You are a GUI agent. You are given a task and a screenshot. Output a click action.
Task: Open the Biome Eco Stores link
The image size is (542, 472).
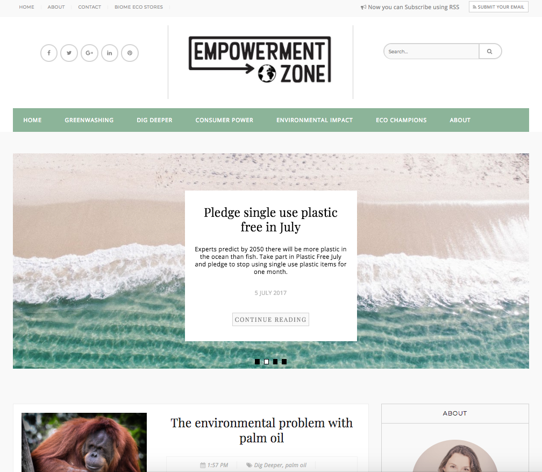click(x=139, y=7)
